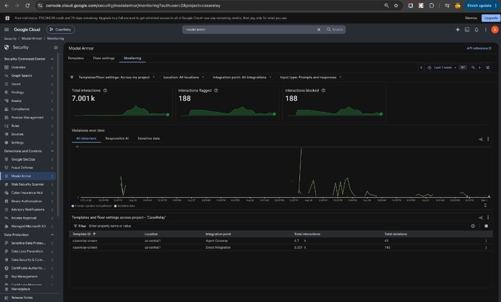Toggle the Sensitive data legend swatch
Screen dimensions: 501x302
(116, 206)
